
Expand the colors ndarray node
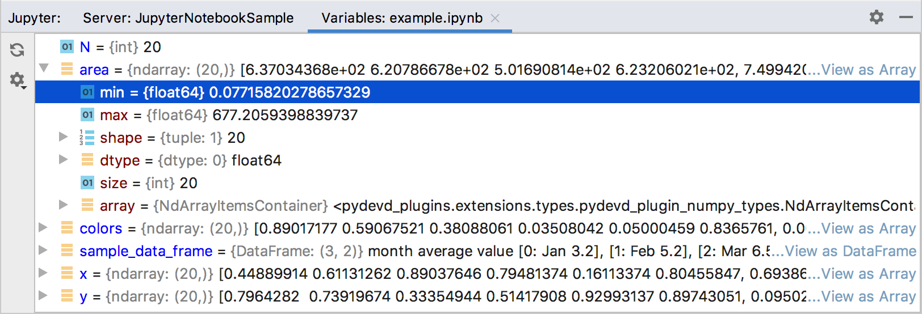pyautogui.click(x=43, y=227)
